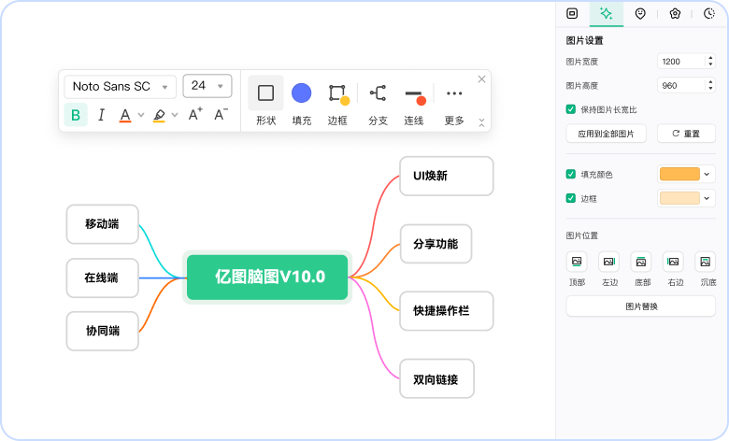Expand fill color dropdown chevron in panel
This screenshot has width=729, height=441.
[x=708, y=175]
